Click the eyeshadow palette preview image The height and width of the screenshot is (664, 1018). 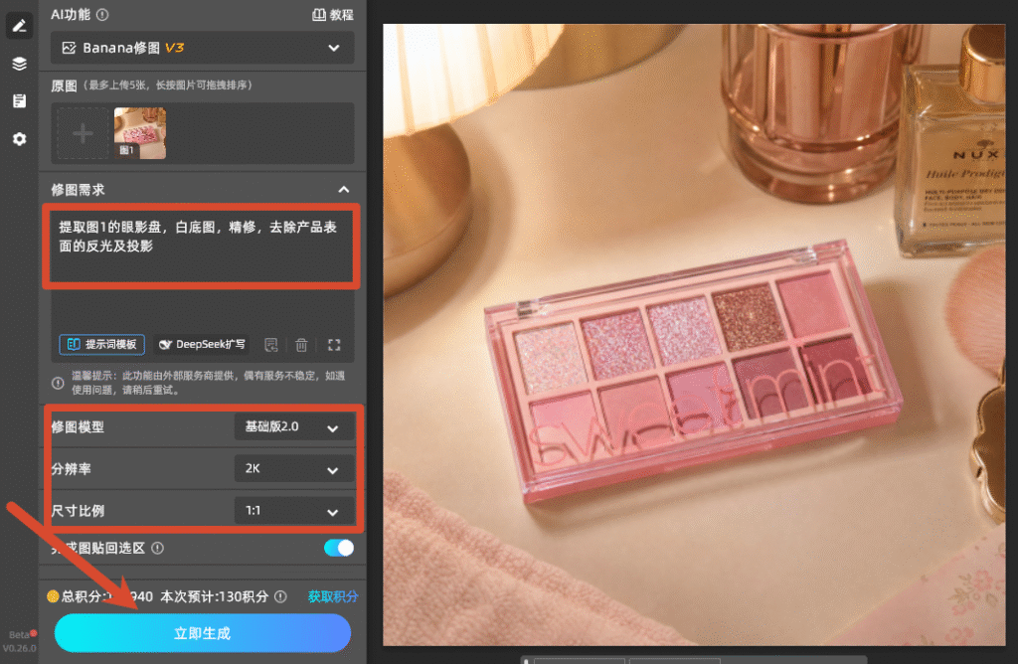point(694,335)
